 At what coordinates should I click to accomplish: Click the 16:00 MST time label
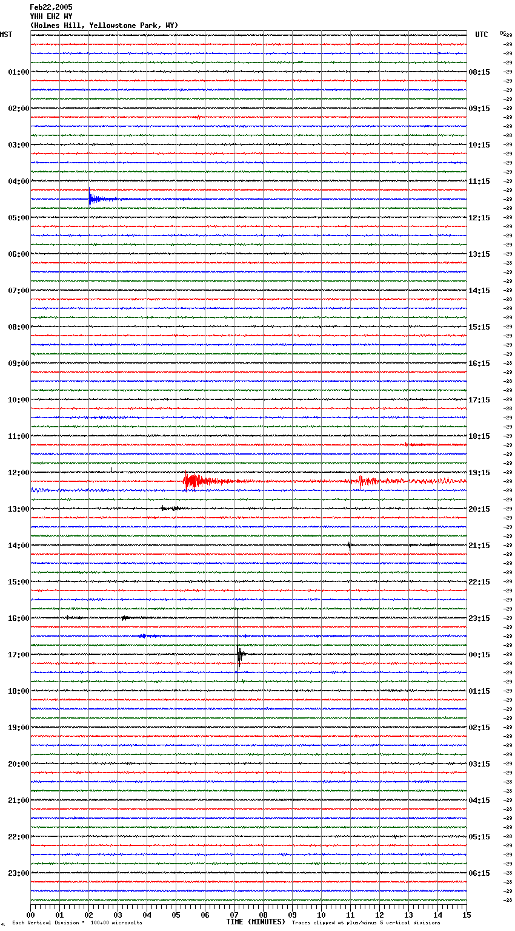pyautogui.click(x=19, y=618)
